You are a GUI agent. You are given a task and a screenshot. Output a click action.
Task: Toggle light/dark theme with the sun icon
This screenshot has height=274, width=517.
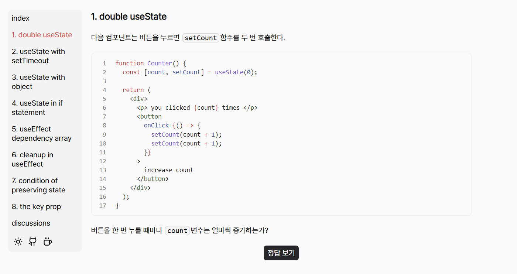click(x=18, y=242)
